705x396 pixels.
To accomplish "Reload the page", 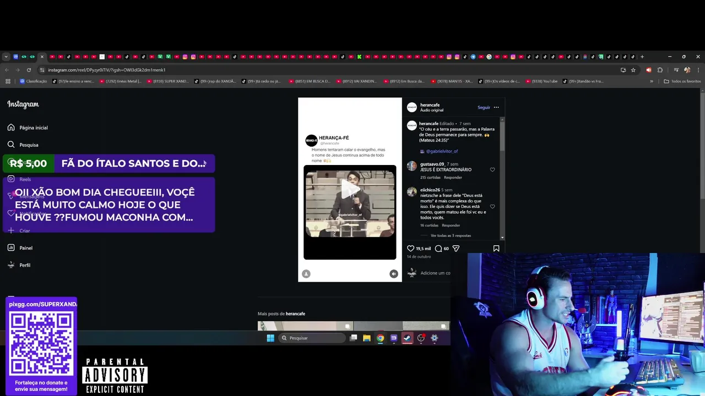I will [x=29, y=70].
